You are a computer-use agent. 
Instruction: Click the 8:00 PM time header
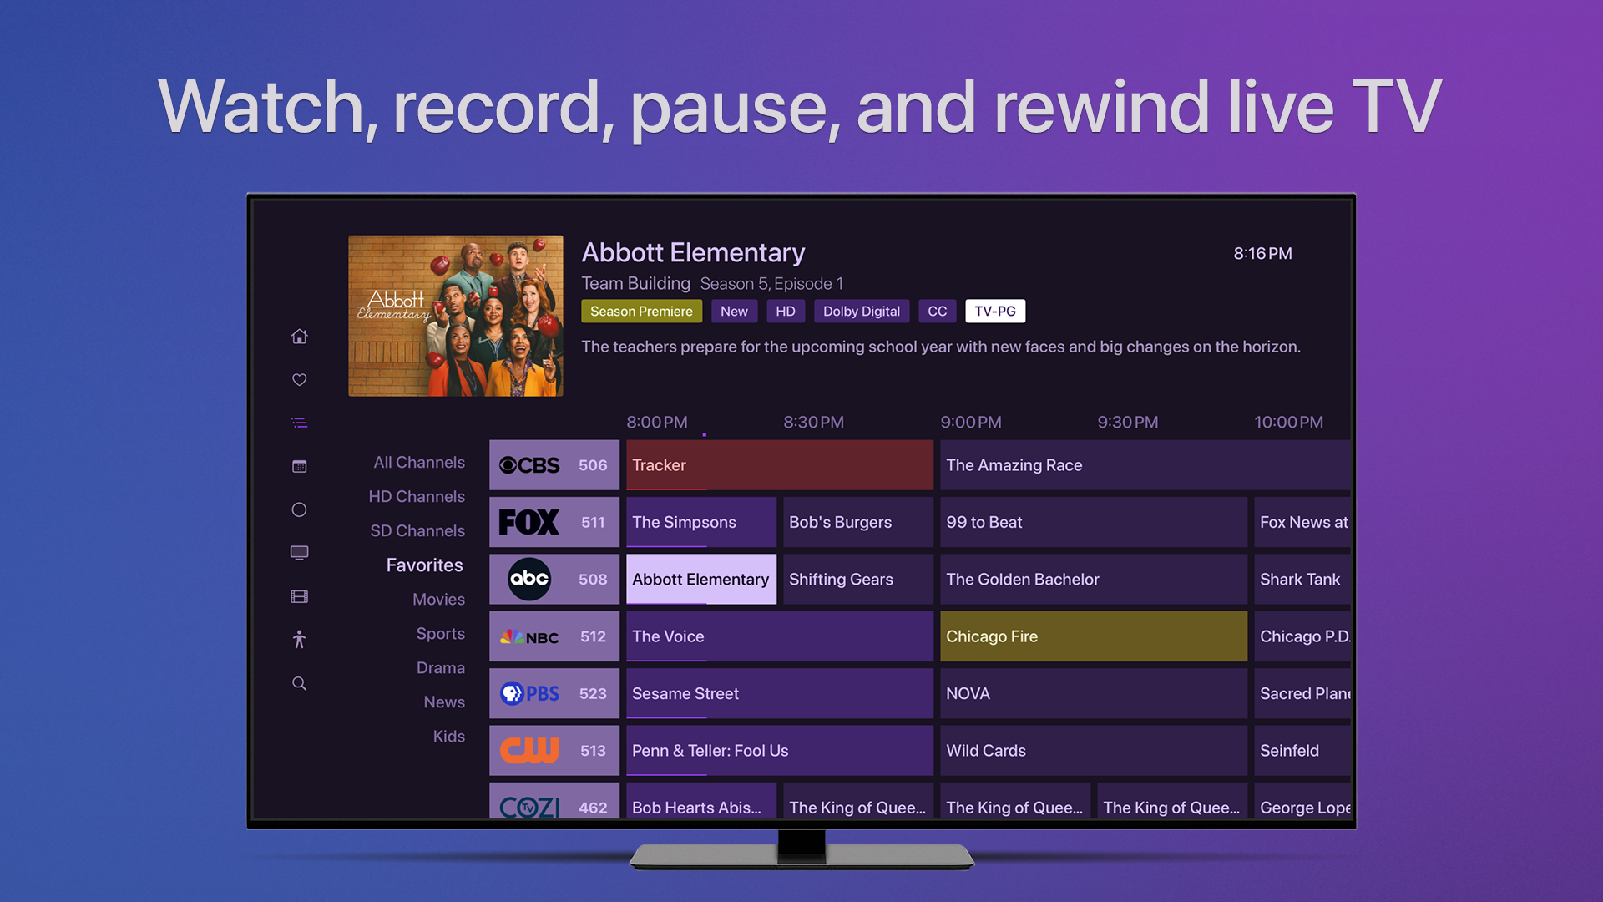[x=657, y=422]
